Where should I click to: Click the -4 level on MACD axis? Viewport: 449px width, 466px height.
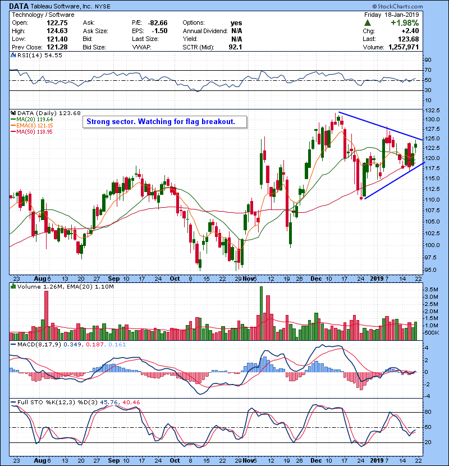[427, 396]
